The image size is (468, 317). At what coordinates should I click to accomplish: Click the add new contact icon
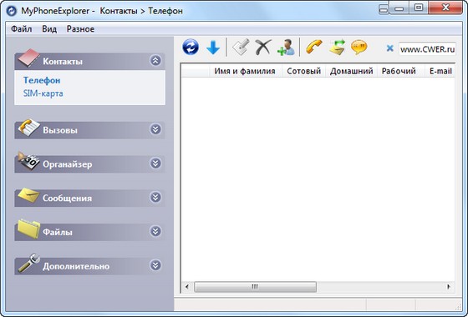coord(286,47)
